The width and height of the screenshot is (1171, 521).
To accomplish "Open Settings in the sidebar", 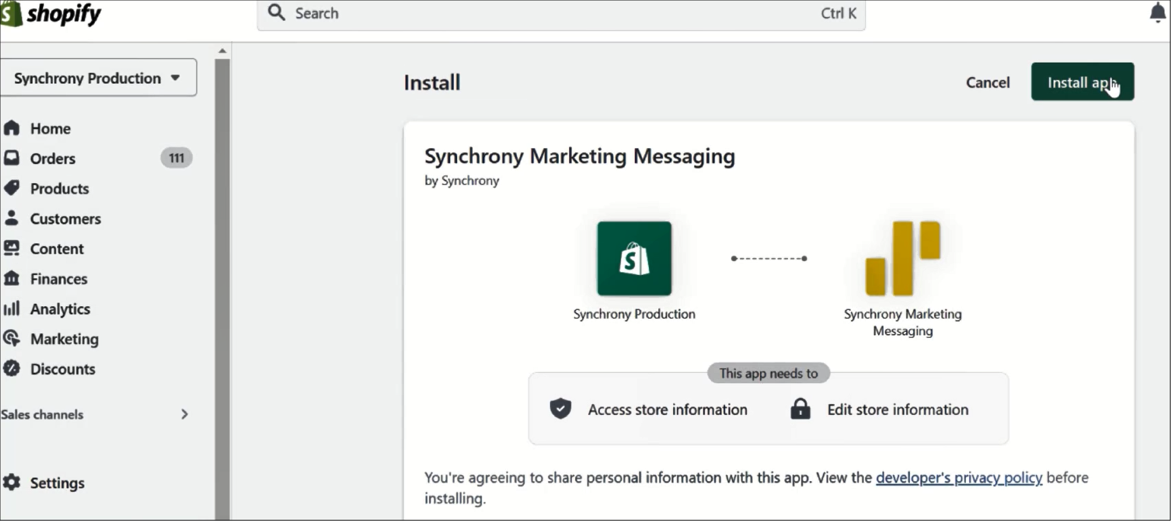I will (x=58, y=483).
